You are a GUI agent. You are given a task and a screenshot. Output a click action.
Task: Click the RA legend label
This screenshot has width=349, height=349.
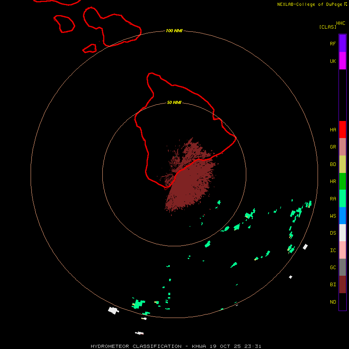(x=333, y=199)
